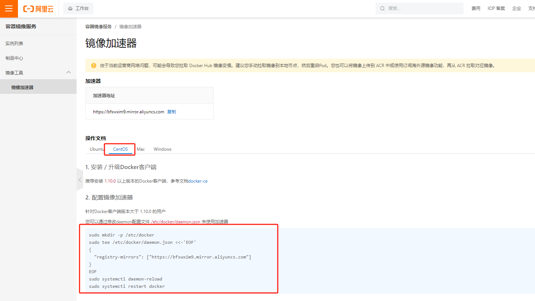
Task: Click the 加速器地址 table header
Action: click(104, 96)
